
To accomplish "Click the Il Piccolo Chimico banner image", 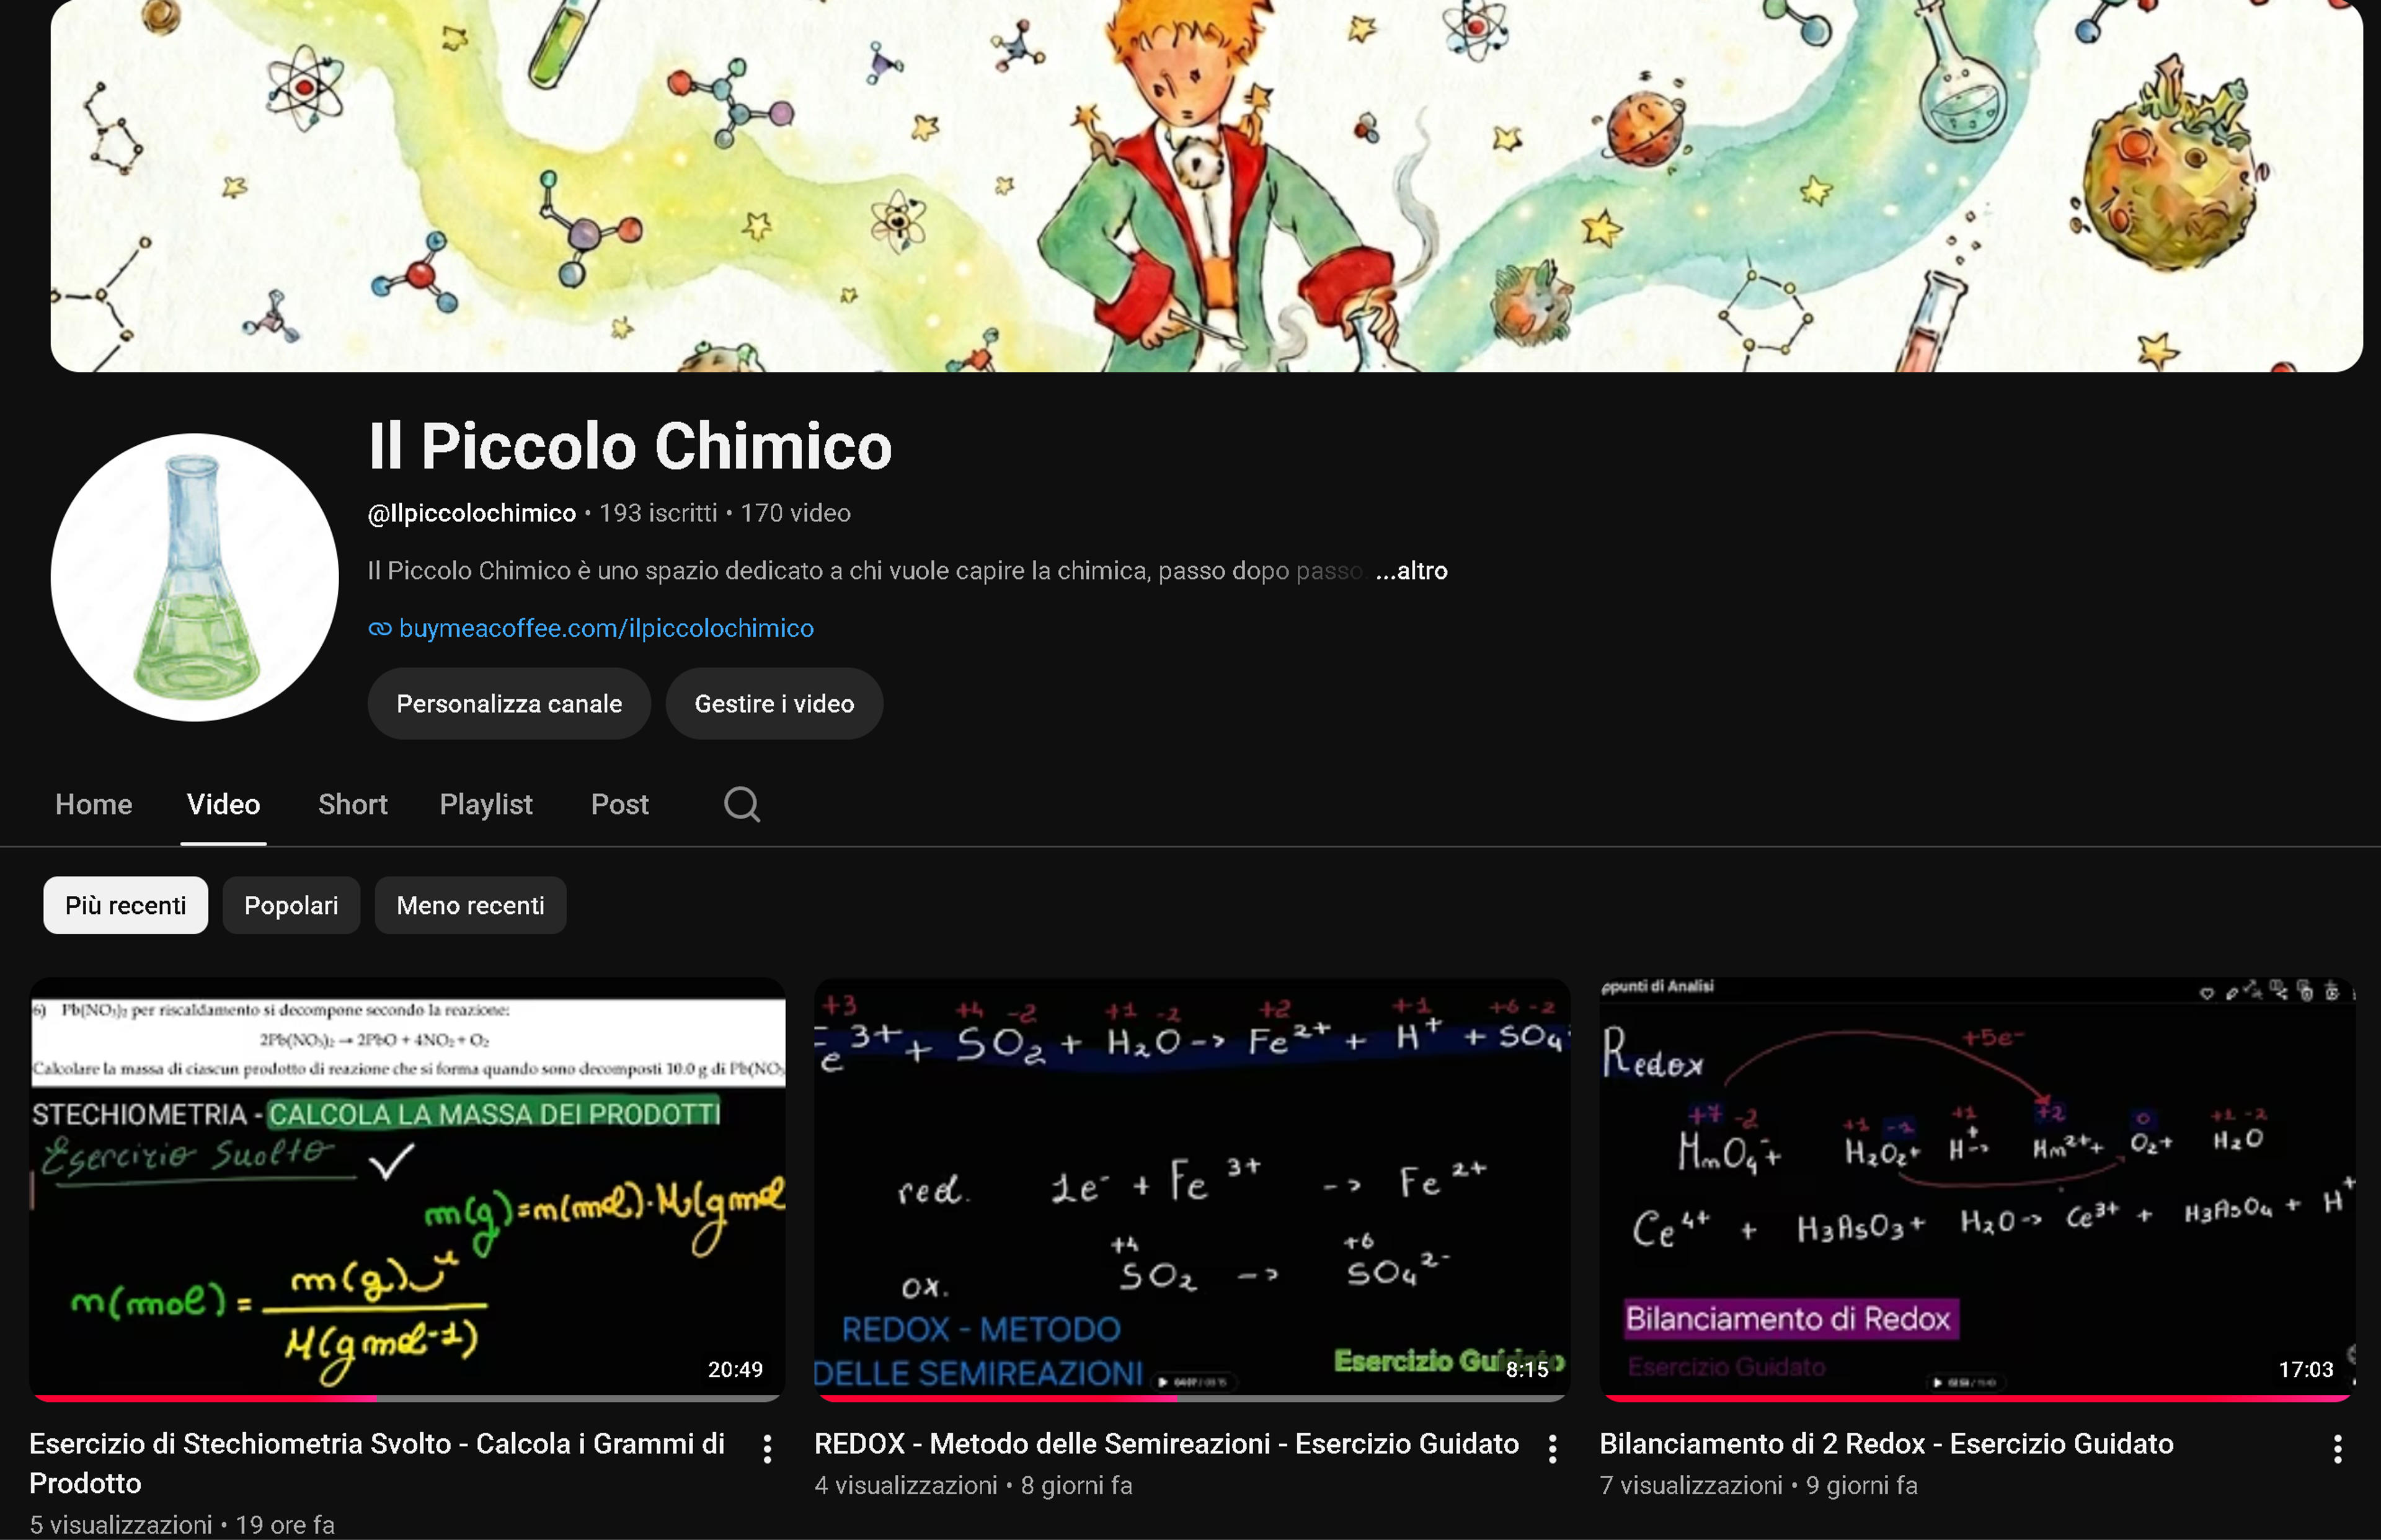I will (x=1206, y=186).
